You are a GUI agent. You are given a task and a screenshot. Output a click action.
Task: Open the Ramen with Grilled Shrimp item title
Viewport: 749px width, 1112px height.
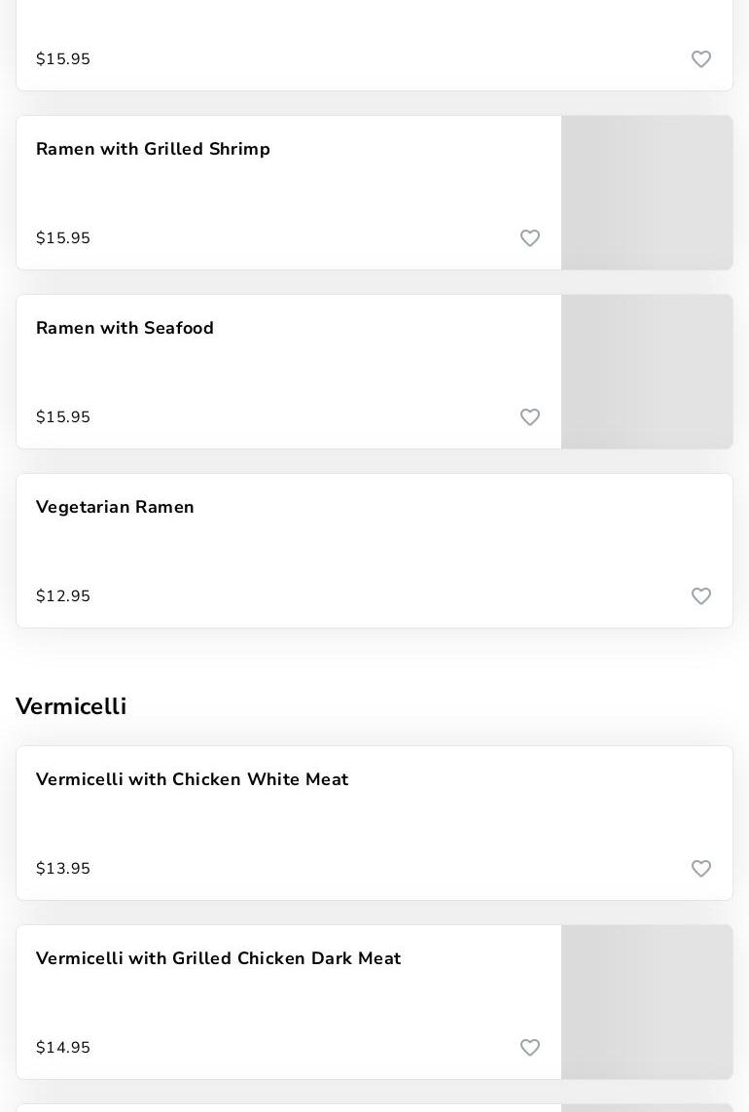click(153, 149)
